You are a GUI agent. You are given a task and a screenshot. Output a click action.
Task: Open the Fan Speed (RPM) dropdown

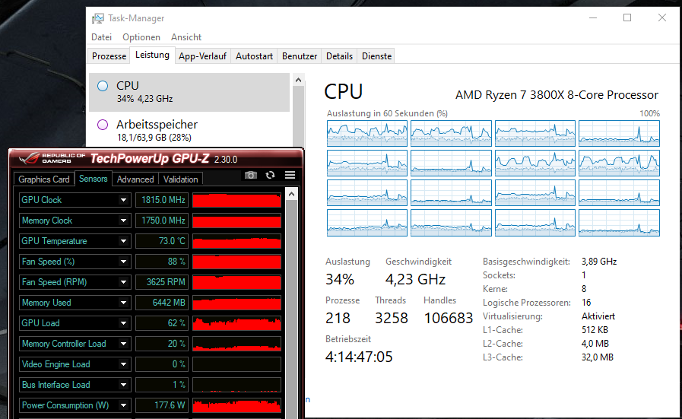pyautogui.click(x=123, y=282)
